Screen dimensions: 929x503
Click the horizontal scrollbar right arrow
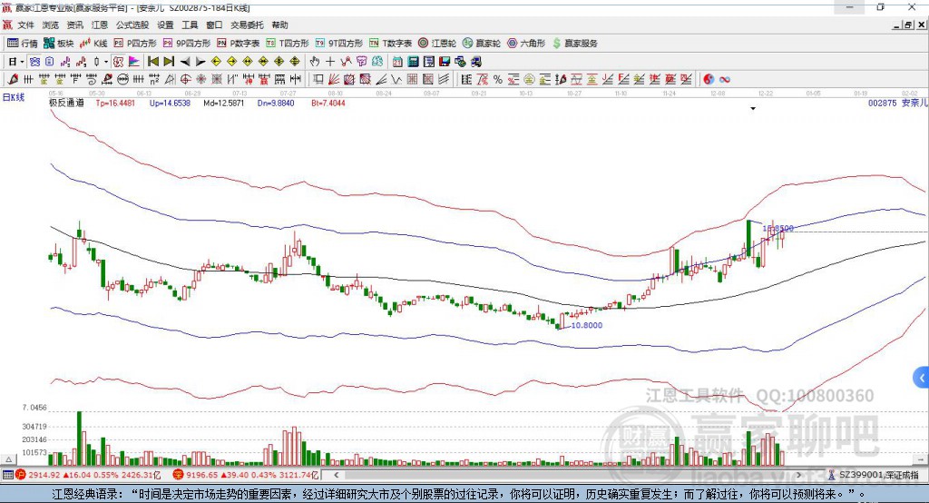pos(798,475)
